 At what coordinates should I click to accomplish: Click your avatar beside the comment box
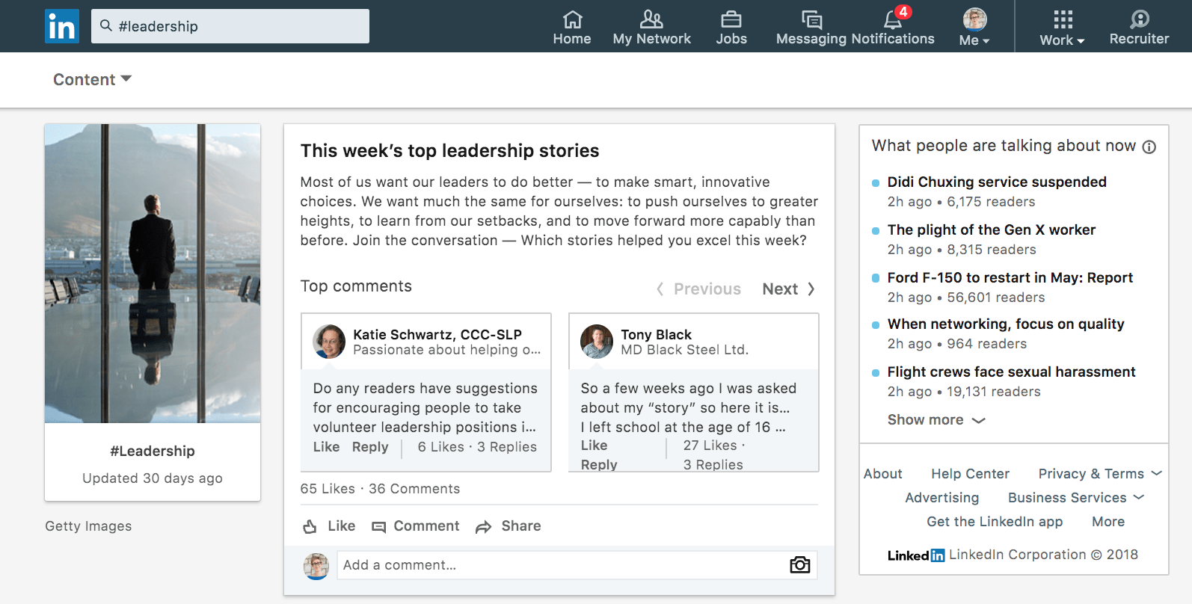316,566
